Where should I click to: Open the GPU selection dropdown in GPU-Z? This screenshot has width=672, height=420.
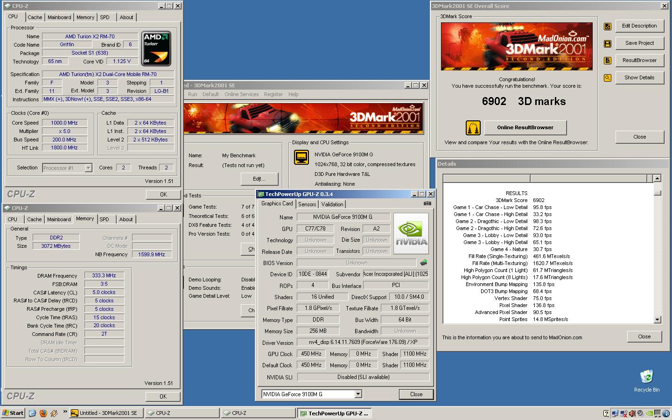(x=358, y=394)
